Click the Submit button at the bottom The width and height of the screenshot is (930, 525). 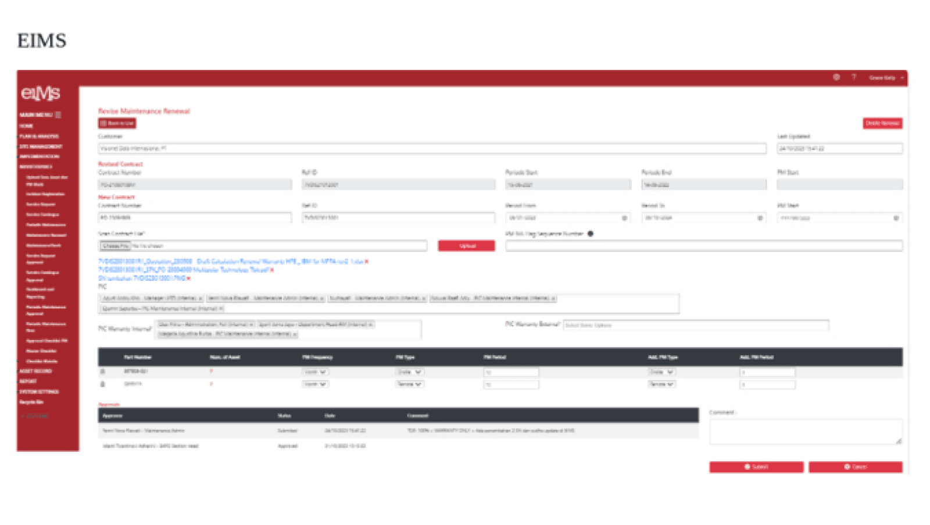756,467
